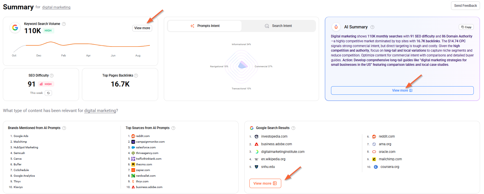Screen dimensions: 484x194
Task: Click the 110K search volume value
Action: click(x=33, y=31)
